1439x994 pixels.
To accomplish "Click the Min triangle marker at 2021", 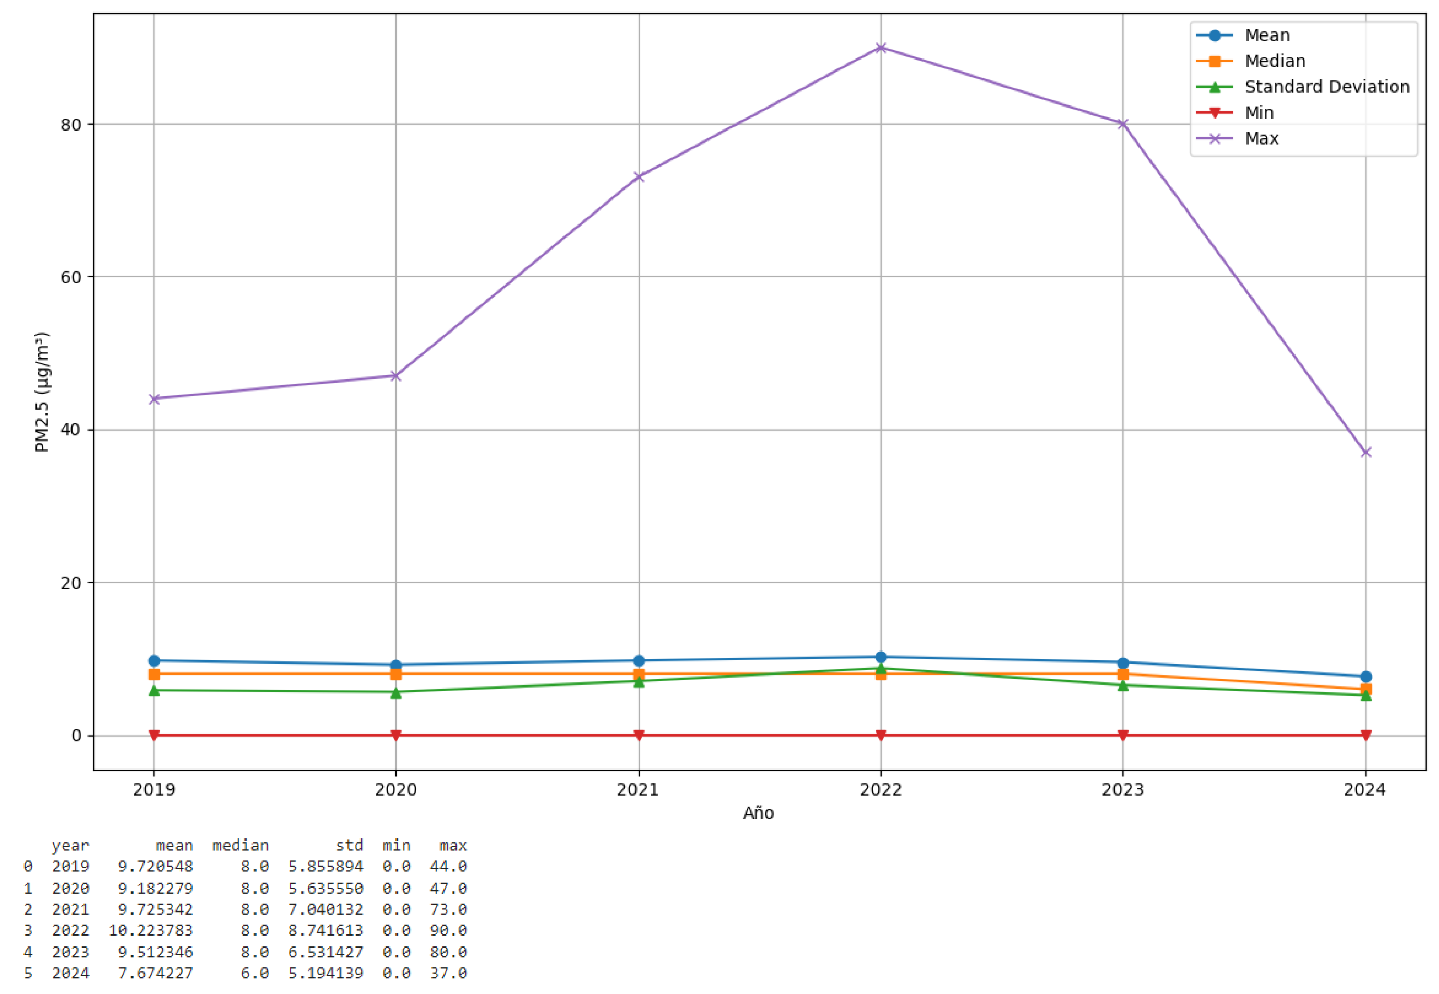I will tap(638, 736).
